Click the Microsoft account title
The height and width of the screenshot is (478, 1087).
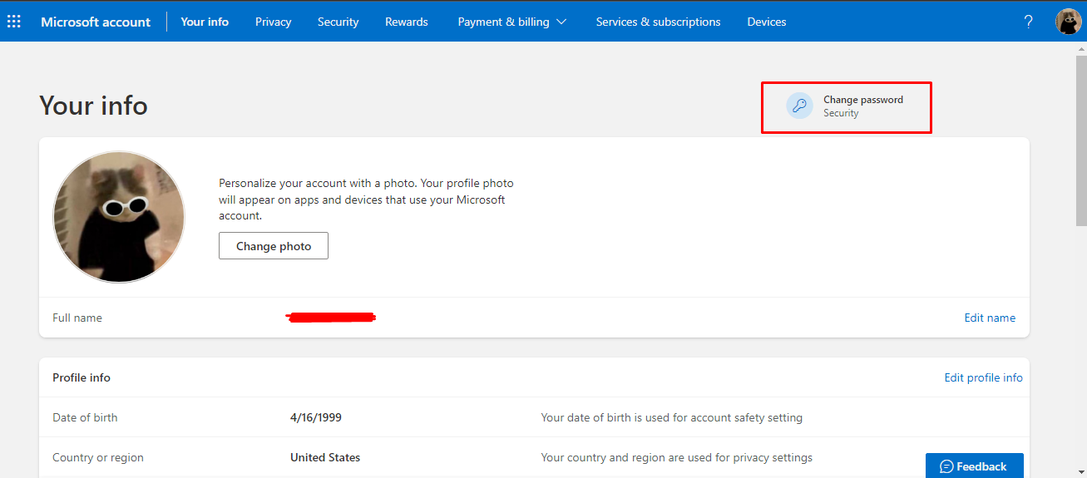pos(96,22)
